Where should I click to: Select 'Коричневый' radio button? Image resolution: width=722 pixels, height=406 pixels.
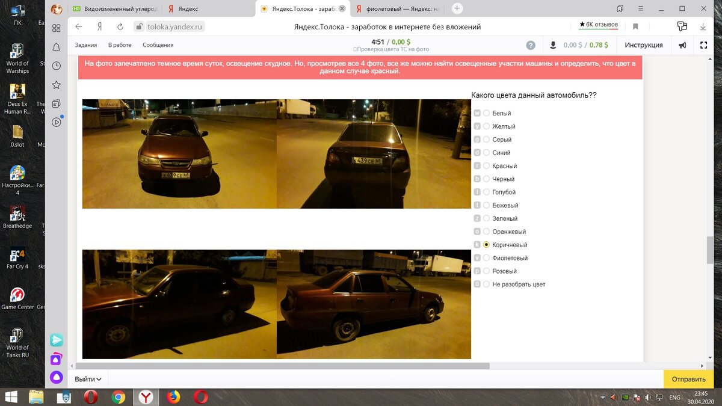pyautogui.click(x=487, y=245)
